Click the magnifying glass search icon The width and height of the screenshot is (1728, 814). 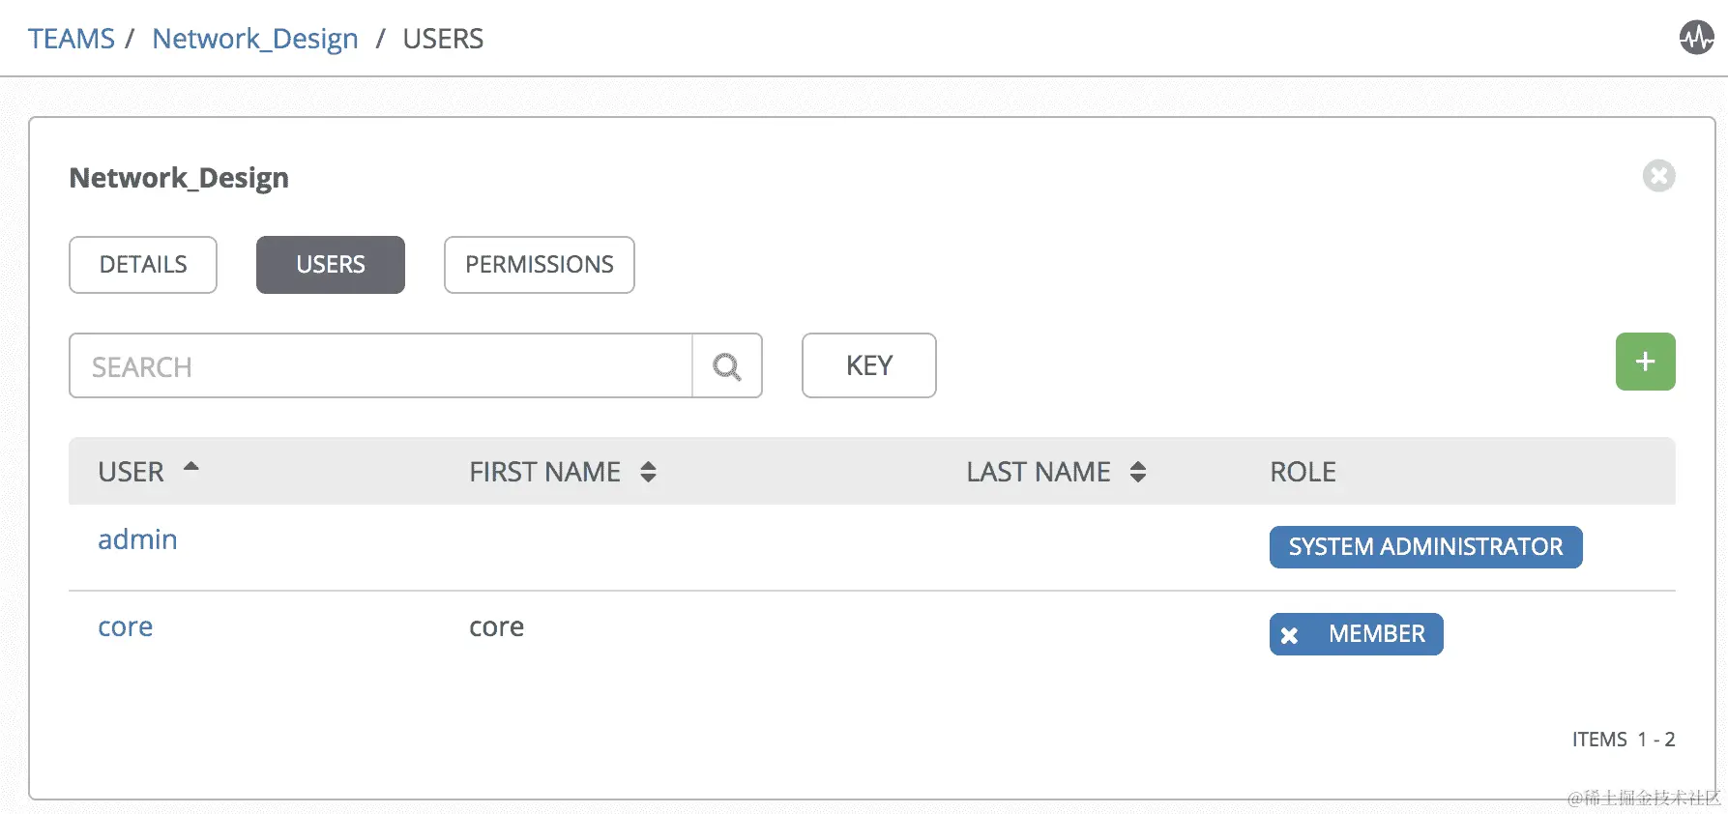(727, 366)
